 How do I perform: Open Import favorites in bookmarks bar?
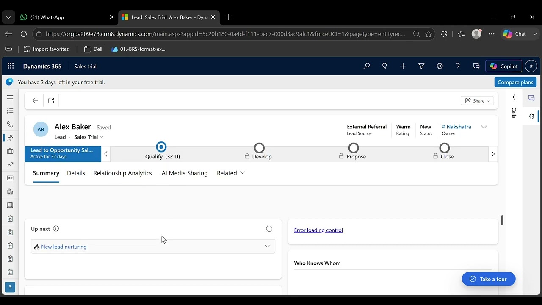coord(46,49)
